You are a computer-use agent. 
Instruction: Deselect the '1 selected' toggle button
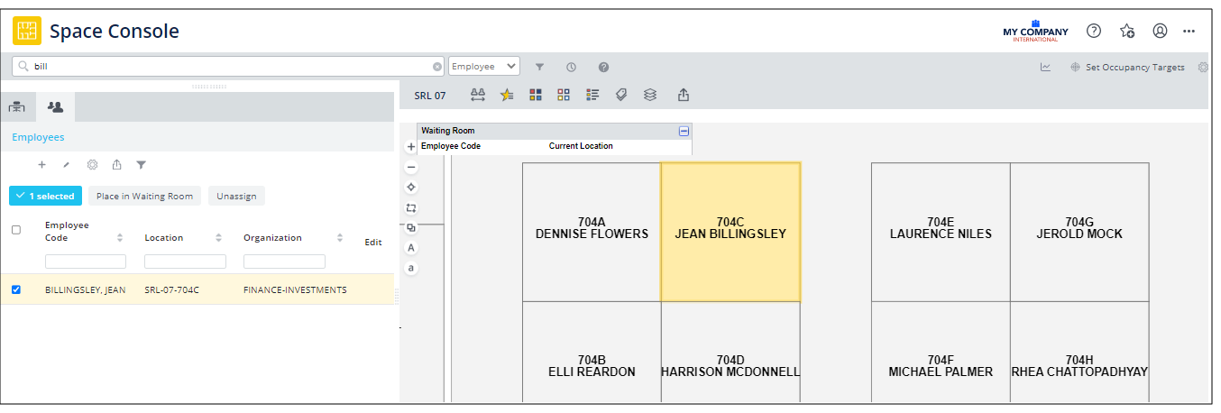[45, 196]
